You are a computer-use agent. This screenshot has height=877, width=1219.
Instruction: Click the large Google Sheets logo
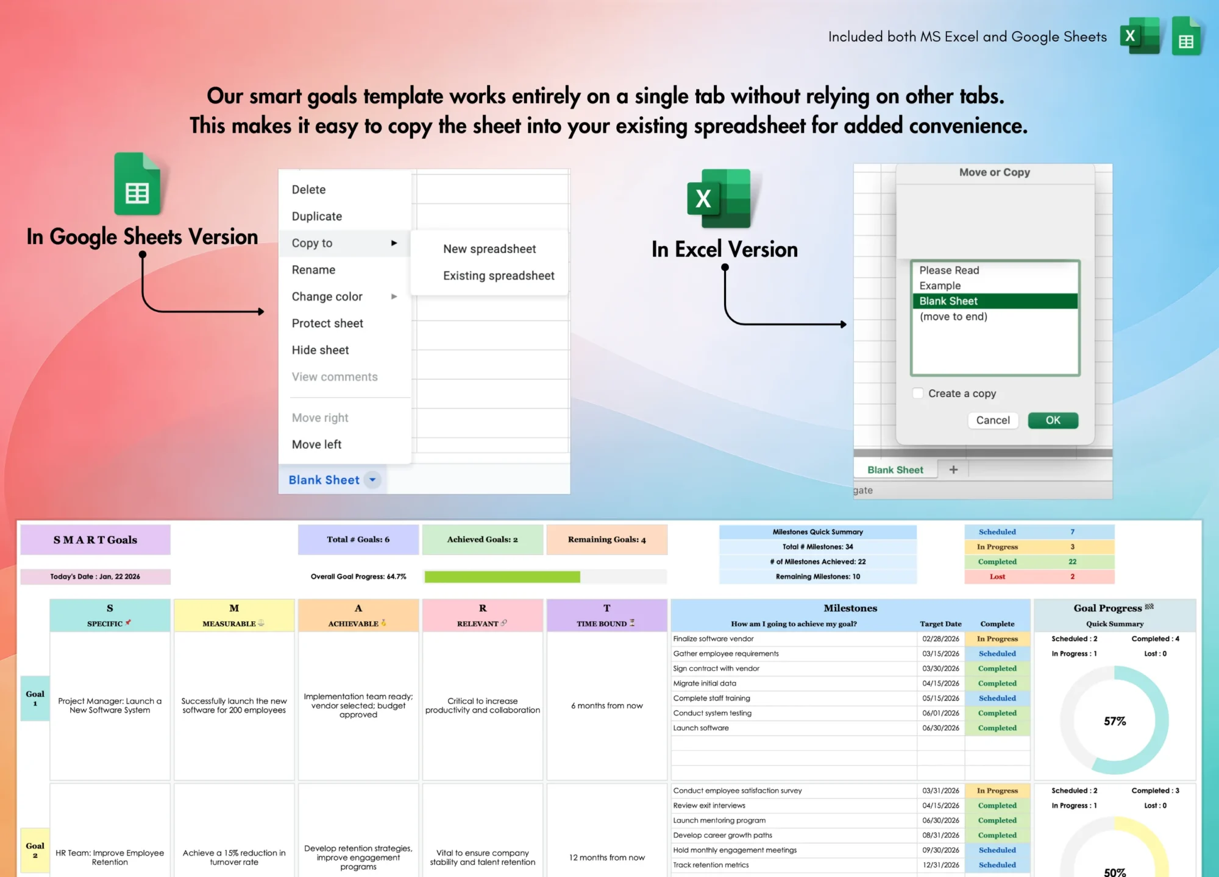(x=137, y=183)
